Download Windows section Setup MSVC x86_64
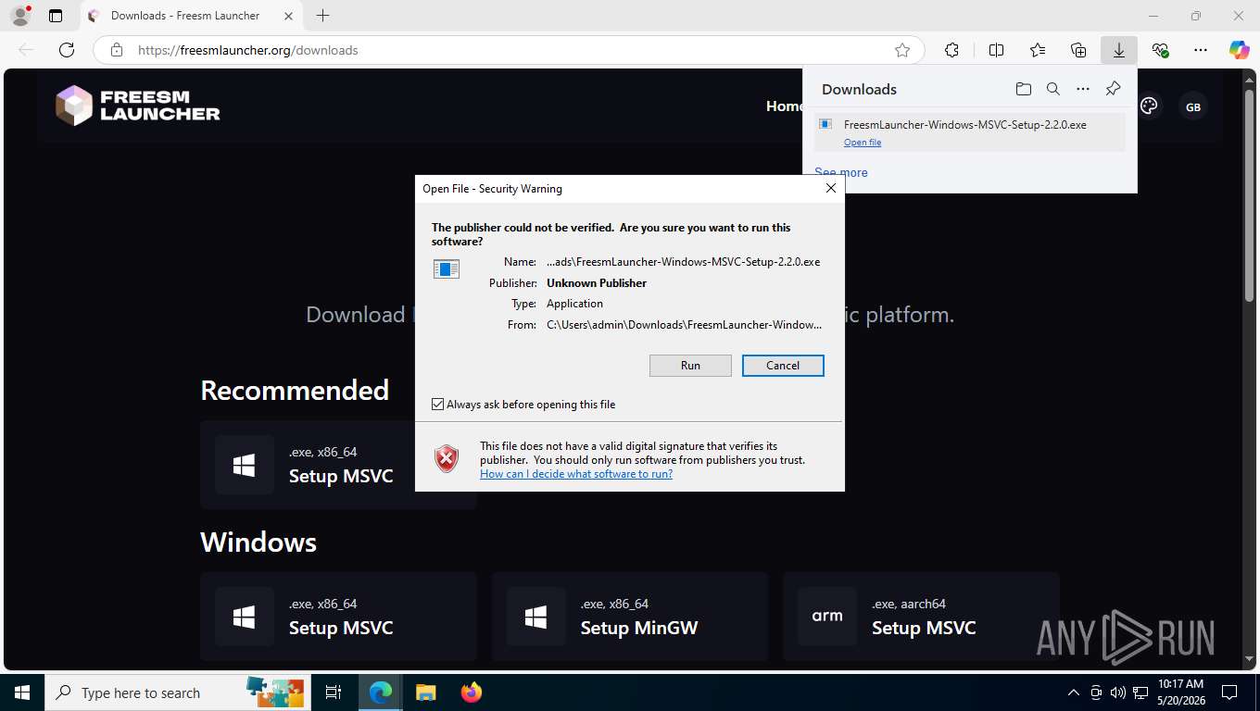 (x=338, y=617)
